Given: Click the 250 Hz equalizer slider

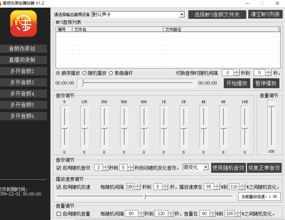Looking at the screenshot, I should (x=104, y=127).
